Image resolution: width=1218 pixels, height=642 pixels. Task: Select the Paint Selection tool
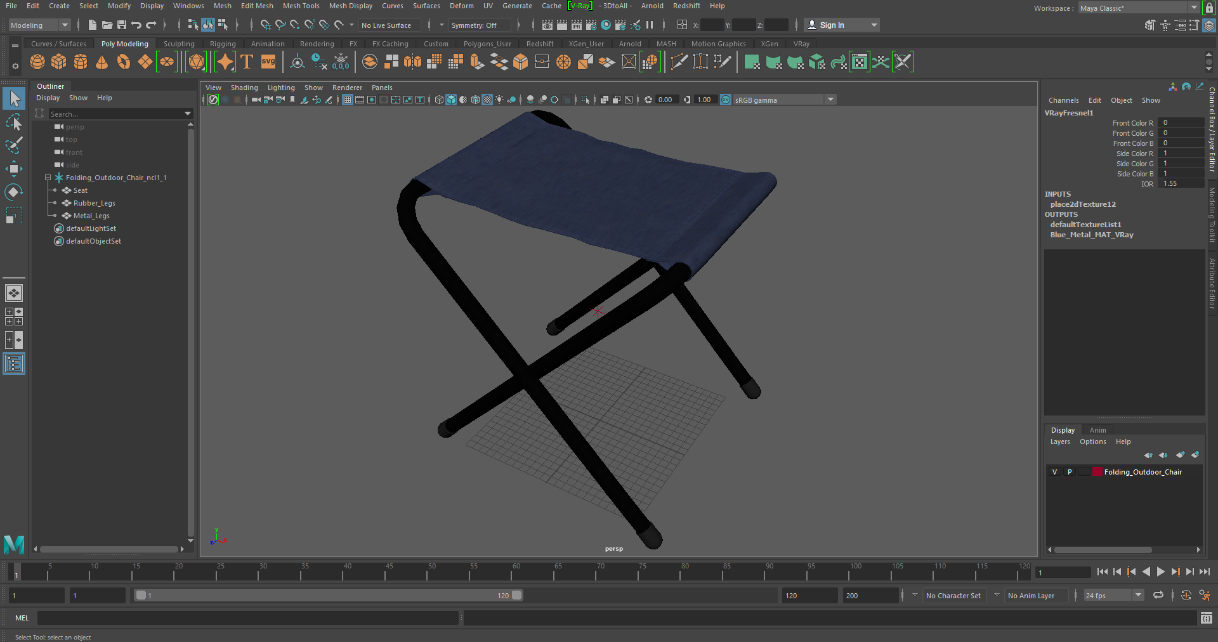[x=13, y=145]
